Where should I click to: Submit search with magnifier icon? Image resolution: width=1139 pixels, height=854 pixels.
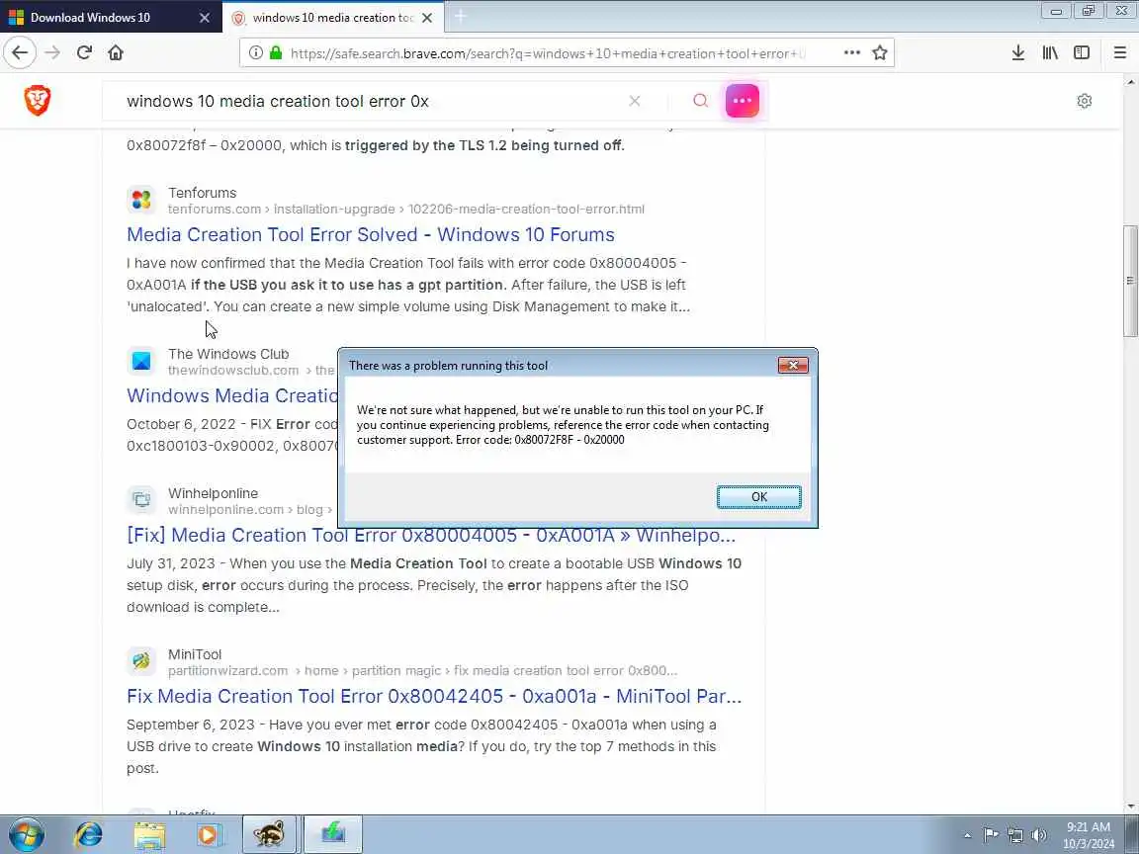(700, 101)
